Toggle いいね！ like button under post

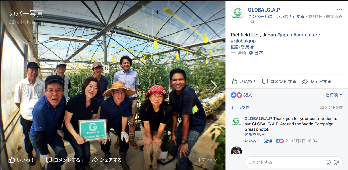pos(243,81)
